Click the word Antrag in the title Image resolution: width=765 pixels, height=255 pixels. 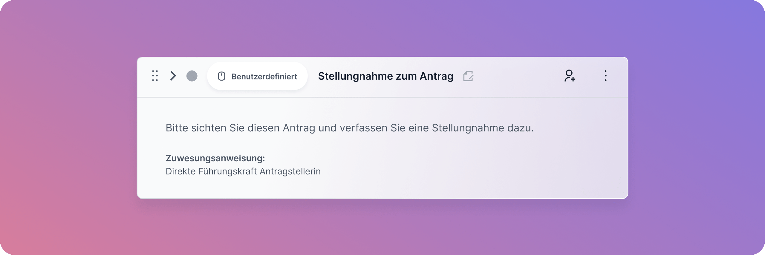pos(437,76)
